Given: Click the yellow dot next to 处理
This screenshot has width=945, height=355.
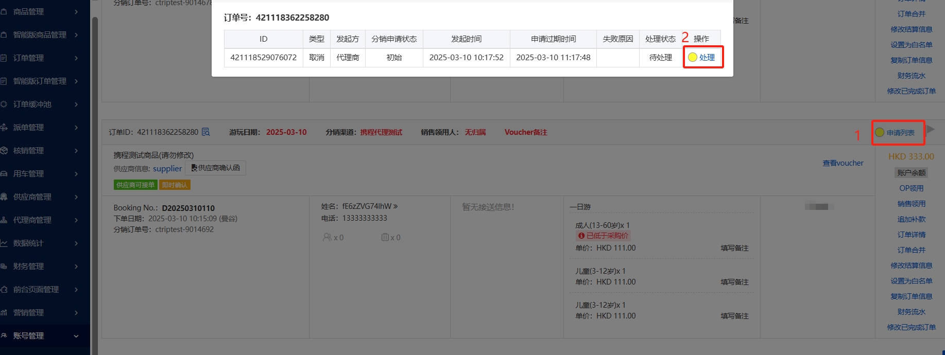Looking at the screenshot, I should [693, 57].
